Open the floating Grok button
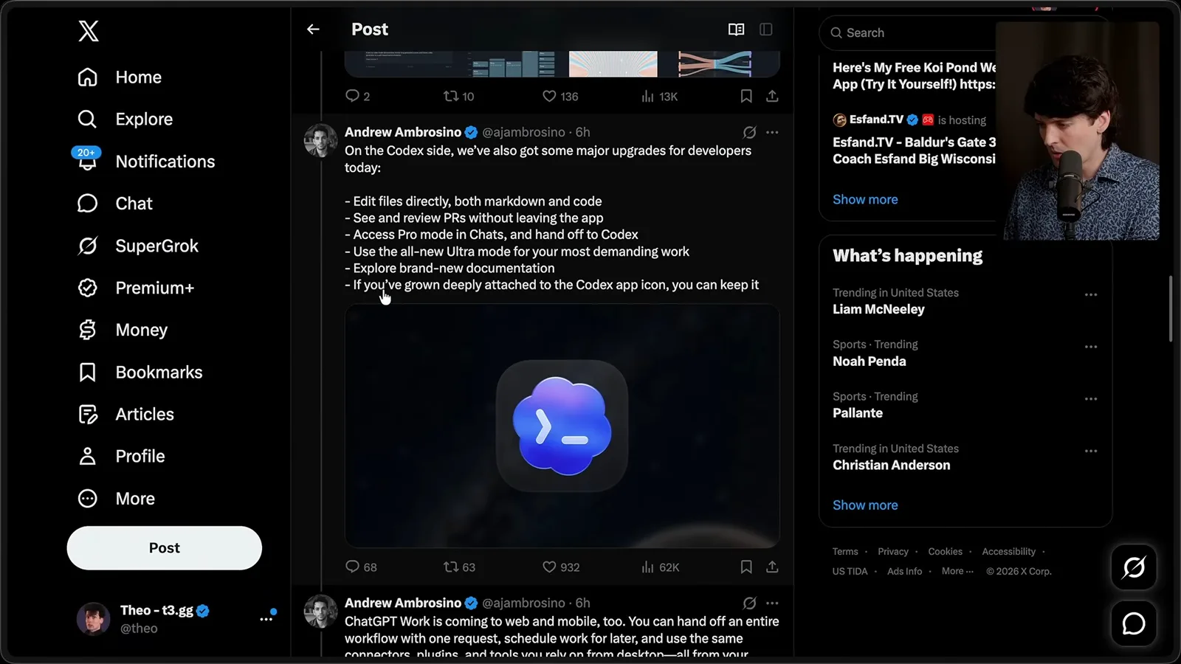 1134,567
